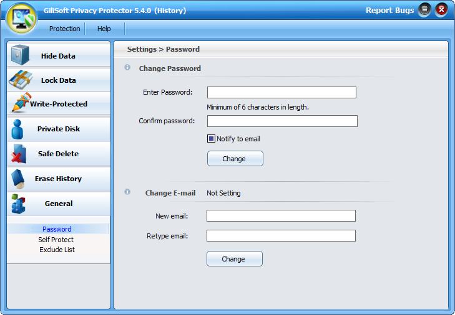
Task: Open the Lock Data section
Action: 59,80
